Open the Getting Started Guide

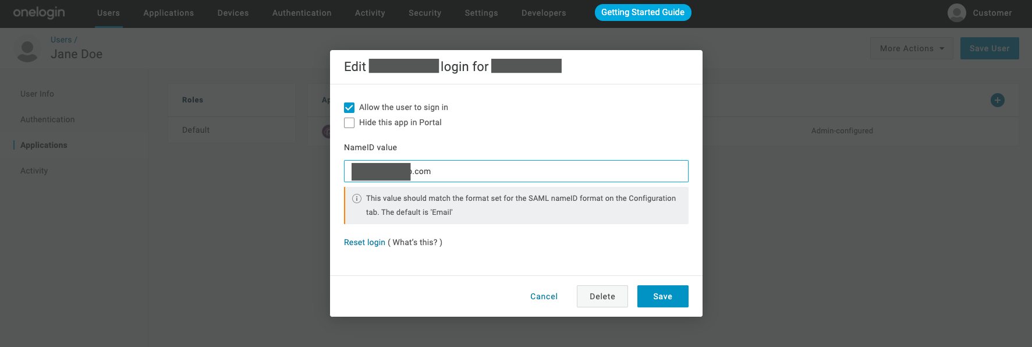(643, 12)
